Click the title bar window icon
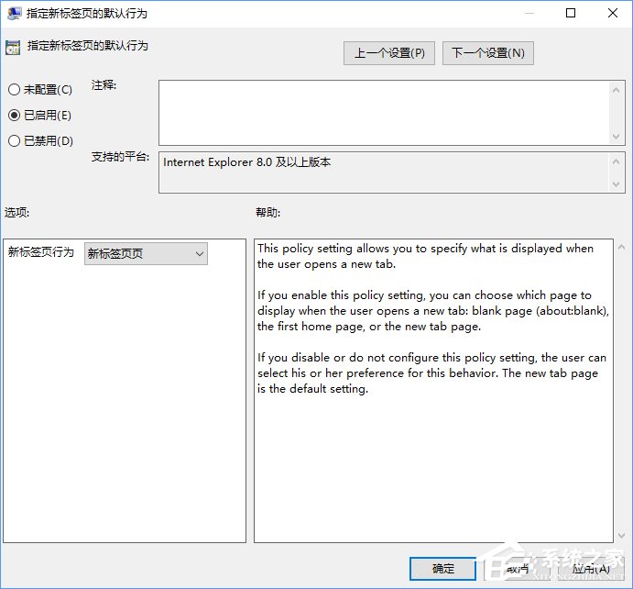The height and width of the screenshot is (589, 633). pyautogui.click(x=15, y=14)
